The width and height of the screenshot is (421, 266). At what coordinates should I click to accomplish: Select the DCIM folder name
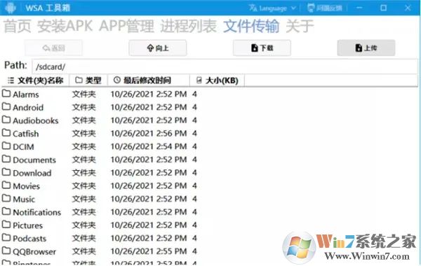click(x=23, y=147)
